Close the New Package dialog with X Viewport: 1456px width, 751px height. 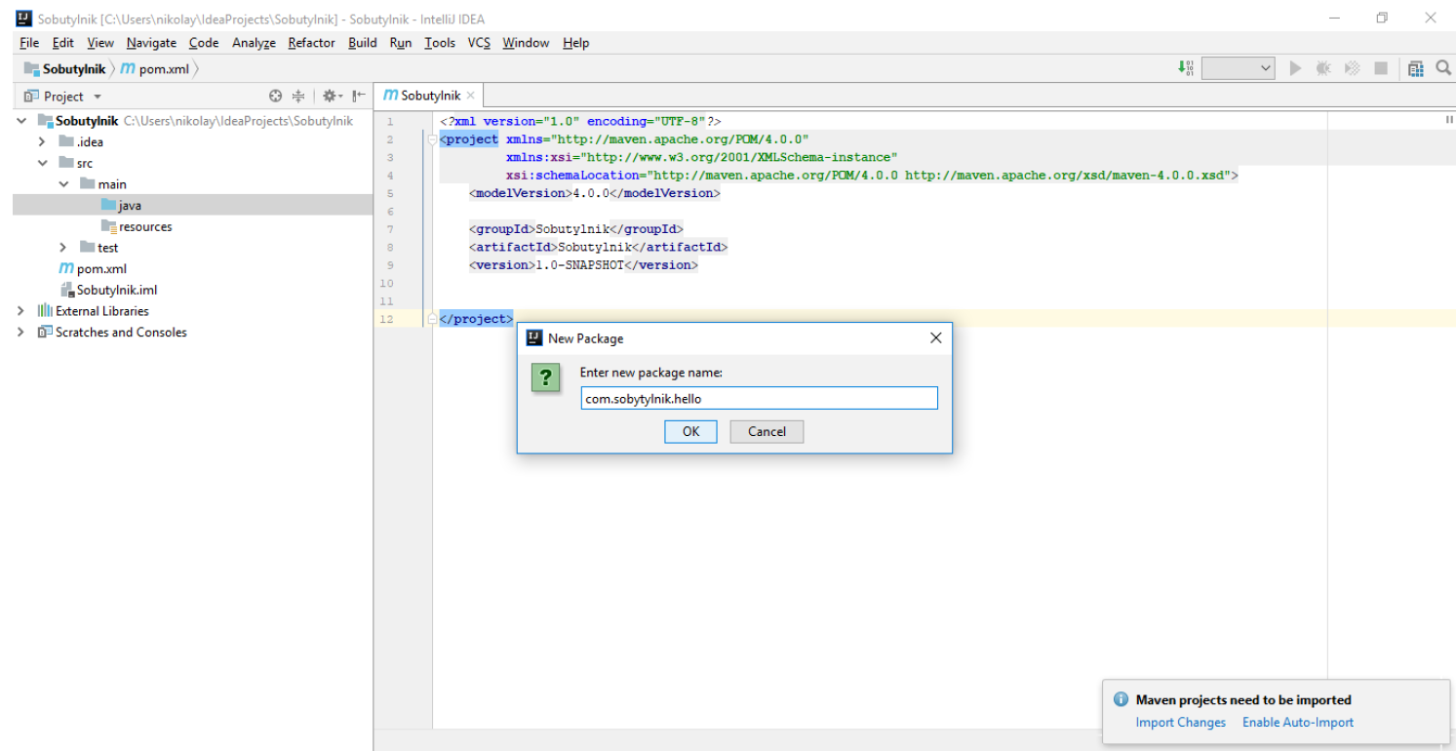pos(935,337)
